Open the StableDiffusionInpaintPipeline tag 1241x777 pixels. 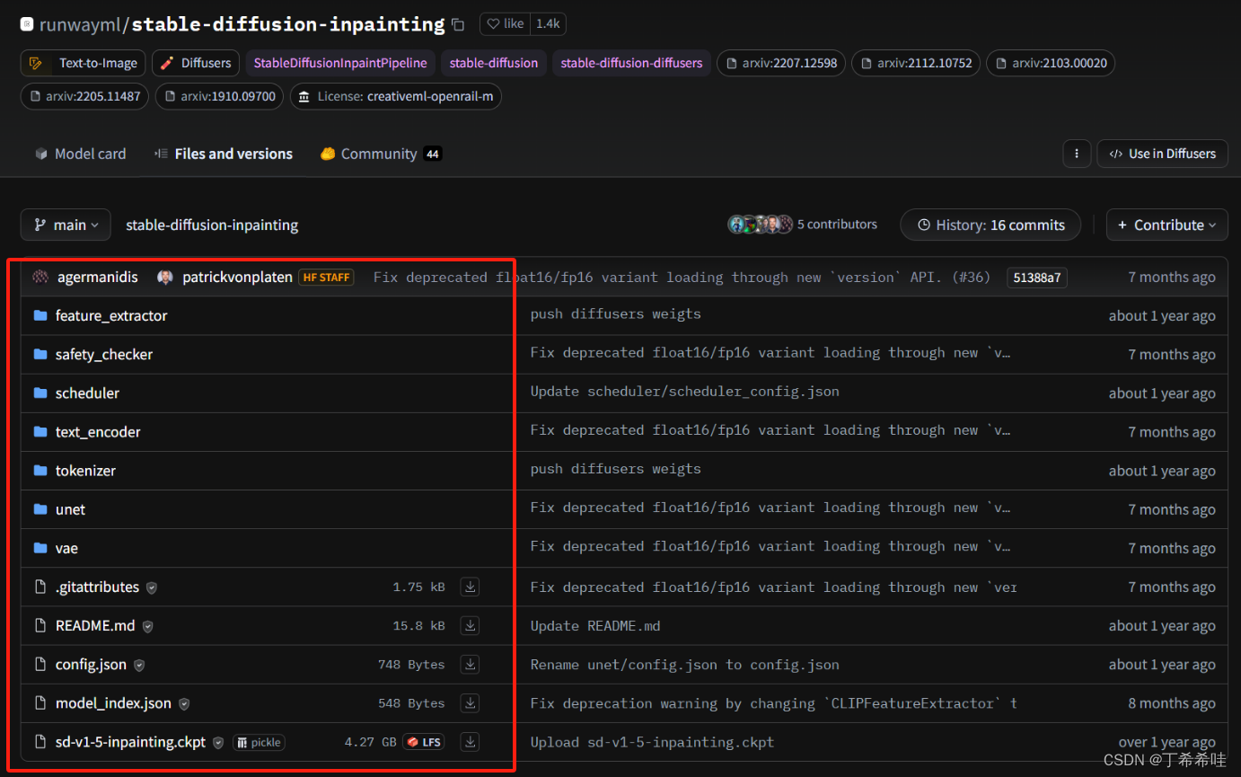(340, 63)
